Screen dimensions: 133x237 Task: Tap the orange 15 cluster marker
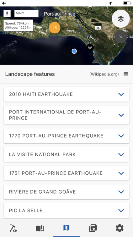click(x=55, y=28)
